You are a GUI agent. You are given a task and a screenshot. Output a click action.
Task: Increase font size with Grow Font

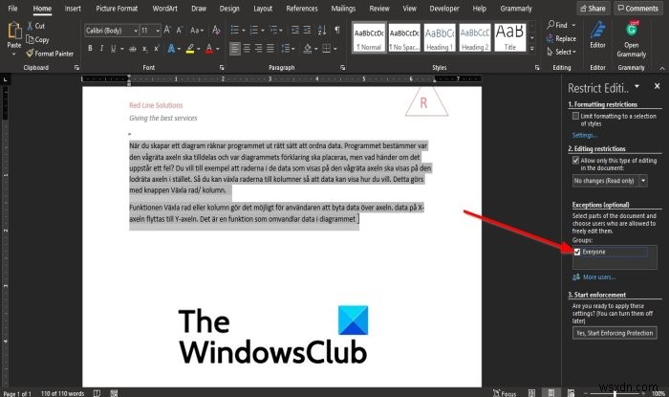167,30
